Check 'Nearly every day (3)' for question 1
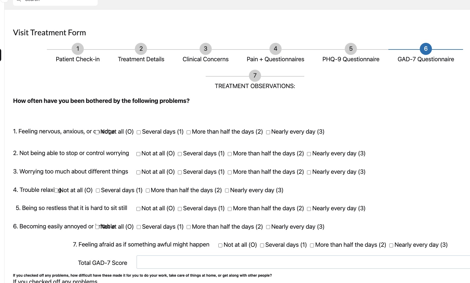470x283 pixels. pos(268,132)
